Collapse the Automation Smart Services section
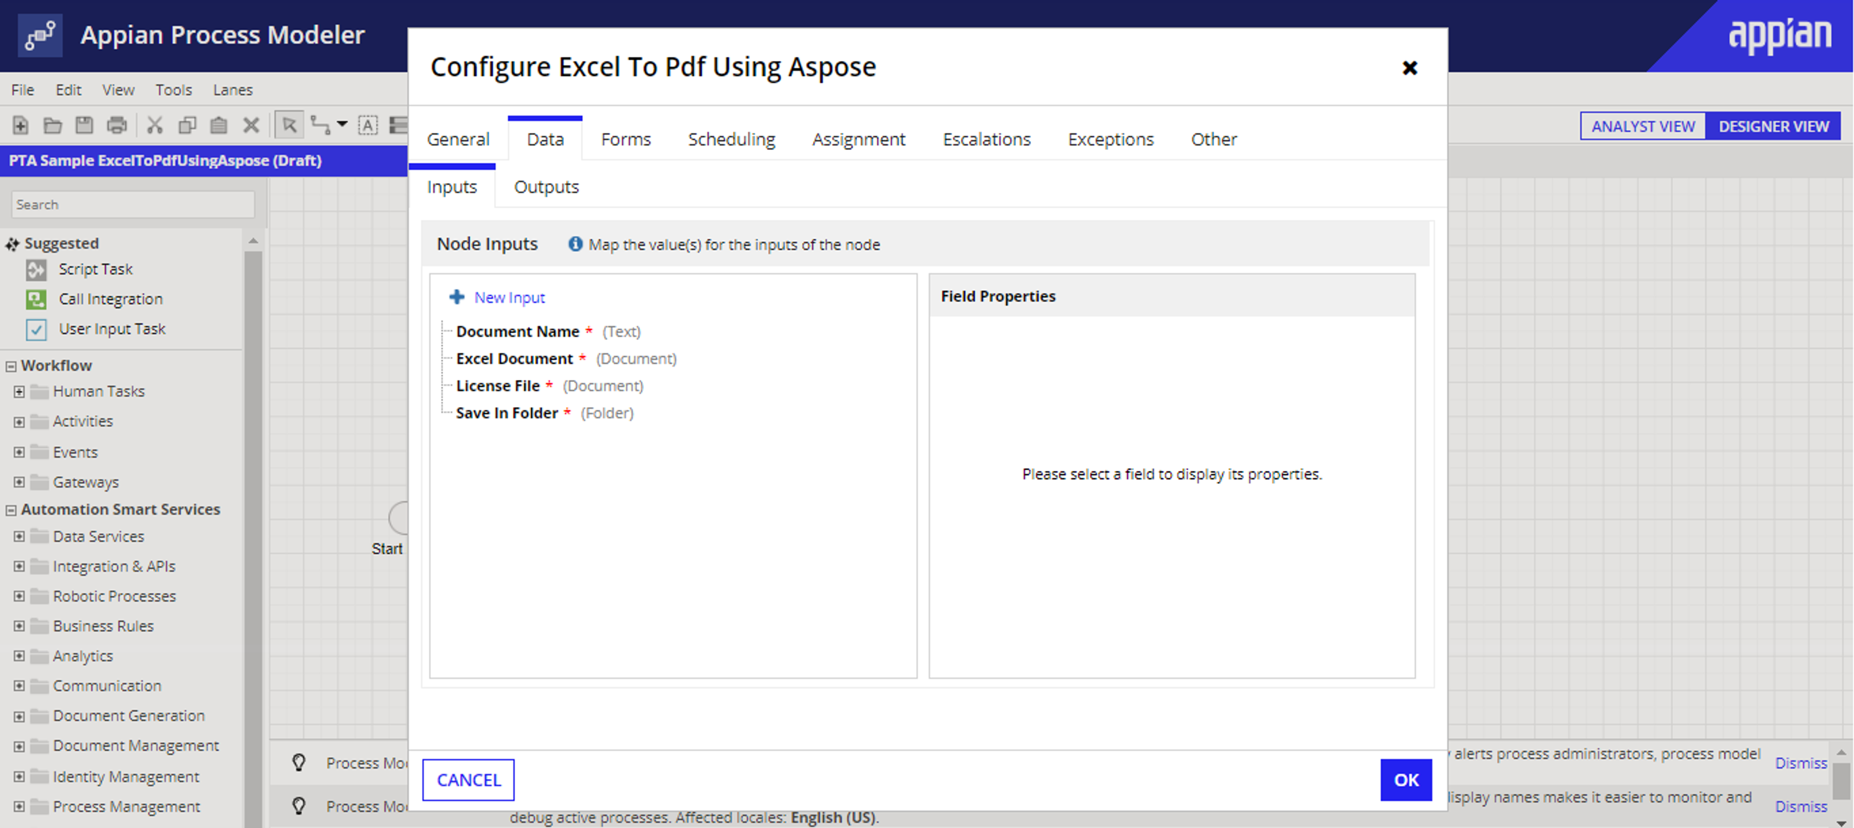1854x828 pixels. tap(11, 510)
